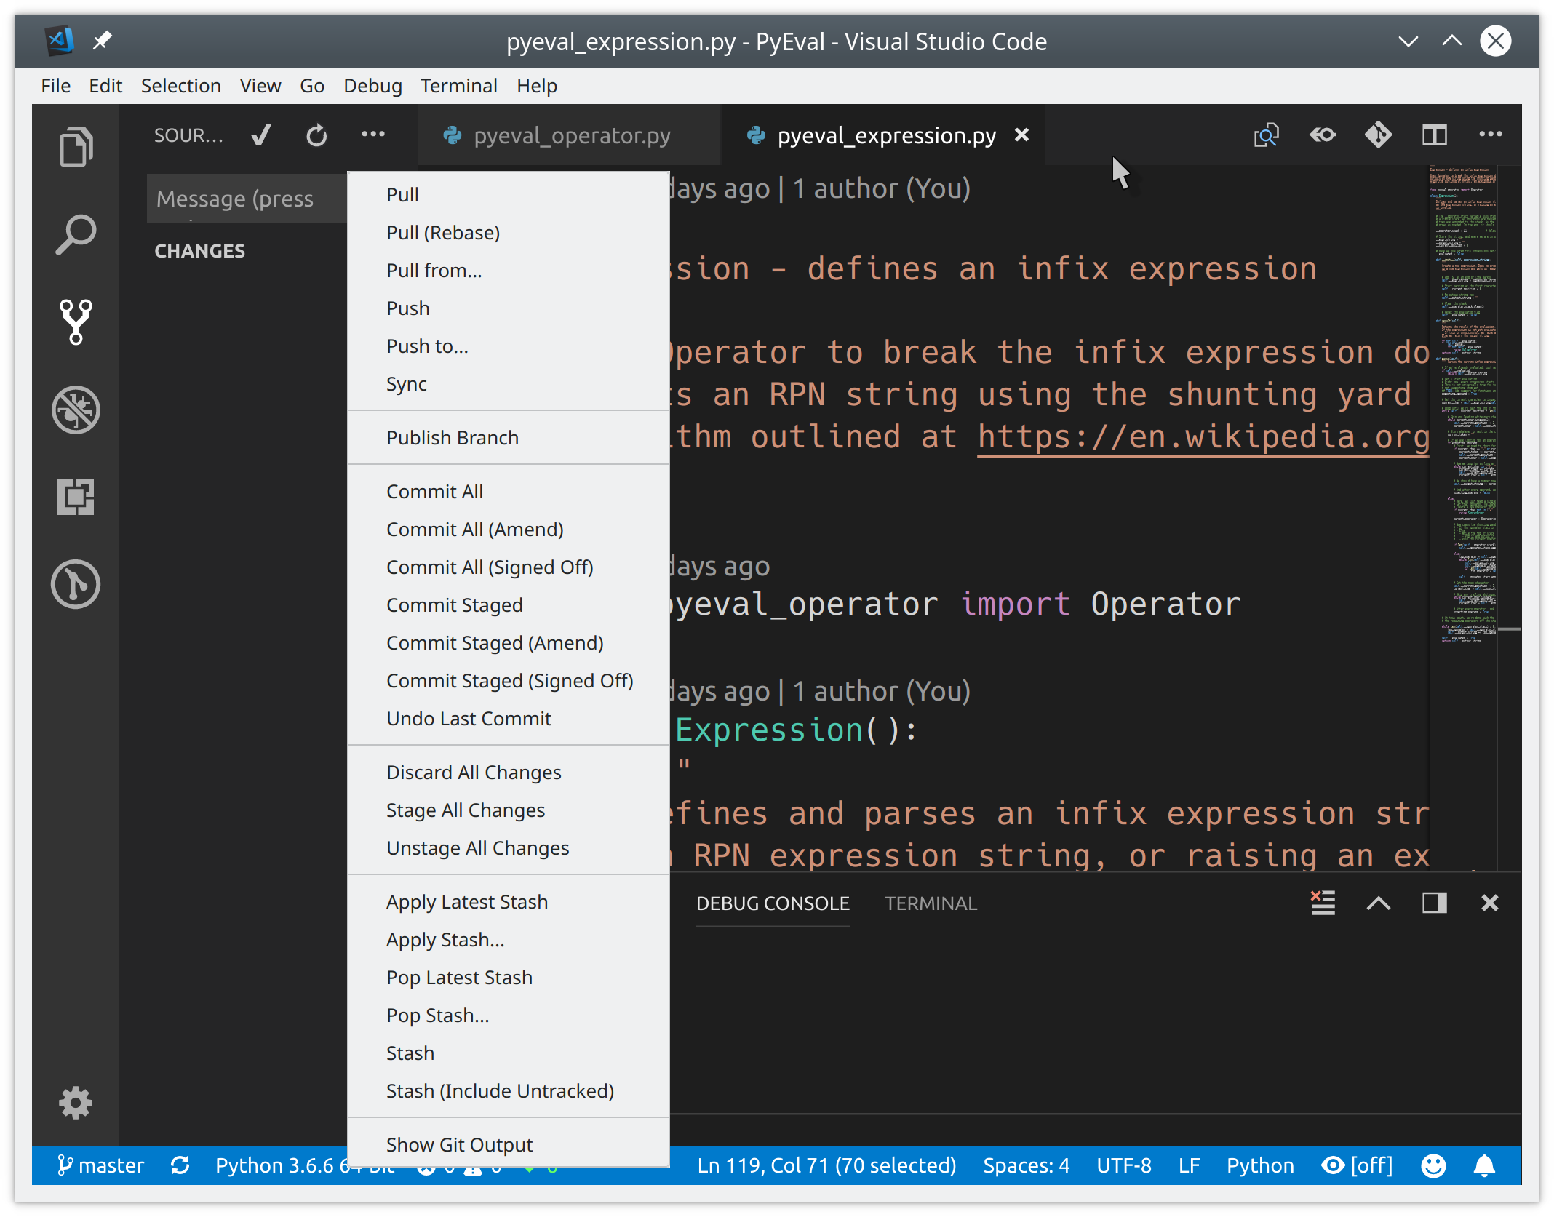Select Stash from the dropdown menu

409,1053
